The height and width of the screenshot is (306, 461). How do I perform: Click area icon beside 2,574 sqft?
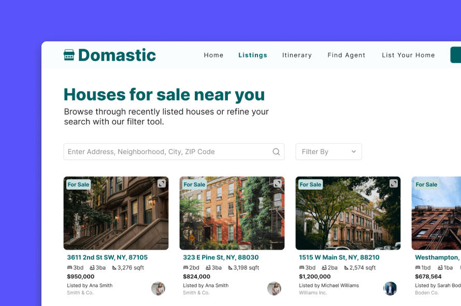pyautogui.click(x=347, y=268)
